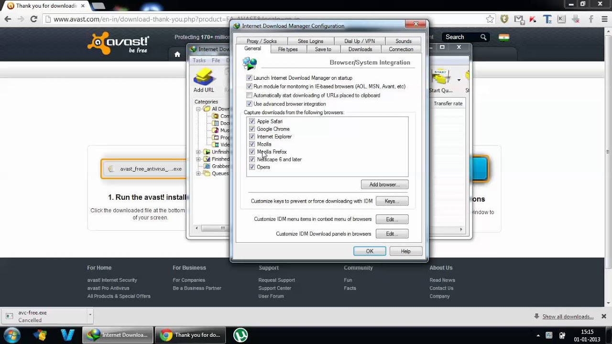Go back in Chrome

click(8, 19)
